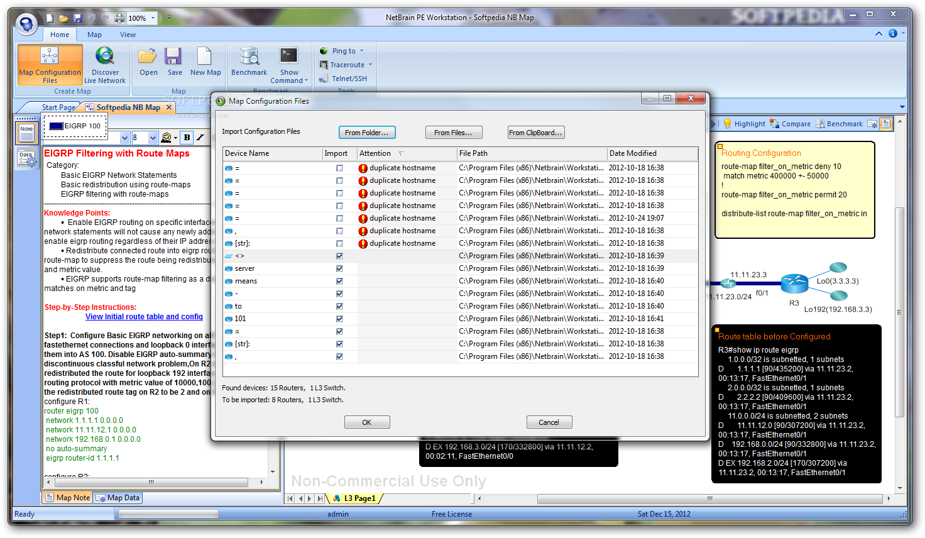Screen dimensions: 925x538
Task: Expand the Traceroute dropdown
Action: click(x=370, y=65)
